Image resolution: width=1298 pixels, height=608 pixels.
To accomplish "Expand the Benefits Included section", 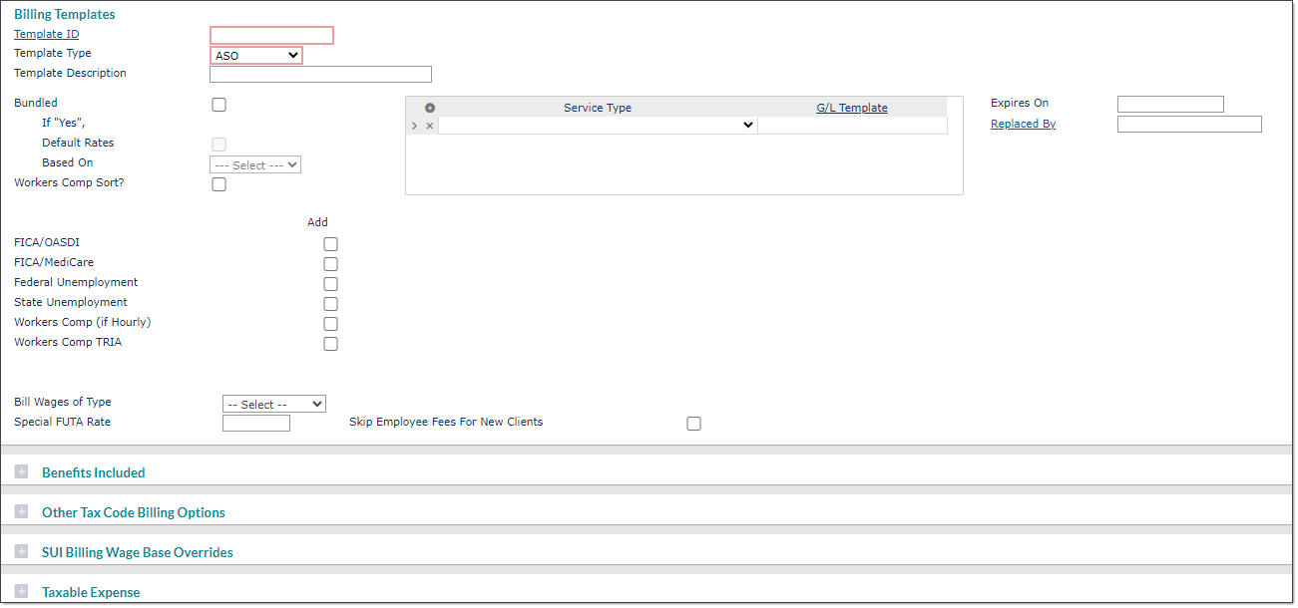I will point(21,471).
